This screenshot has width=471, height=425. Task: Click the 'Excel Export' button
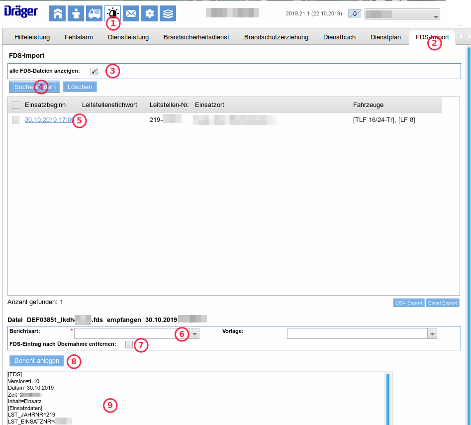pos(442,303)
